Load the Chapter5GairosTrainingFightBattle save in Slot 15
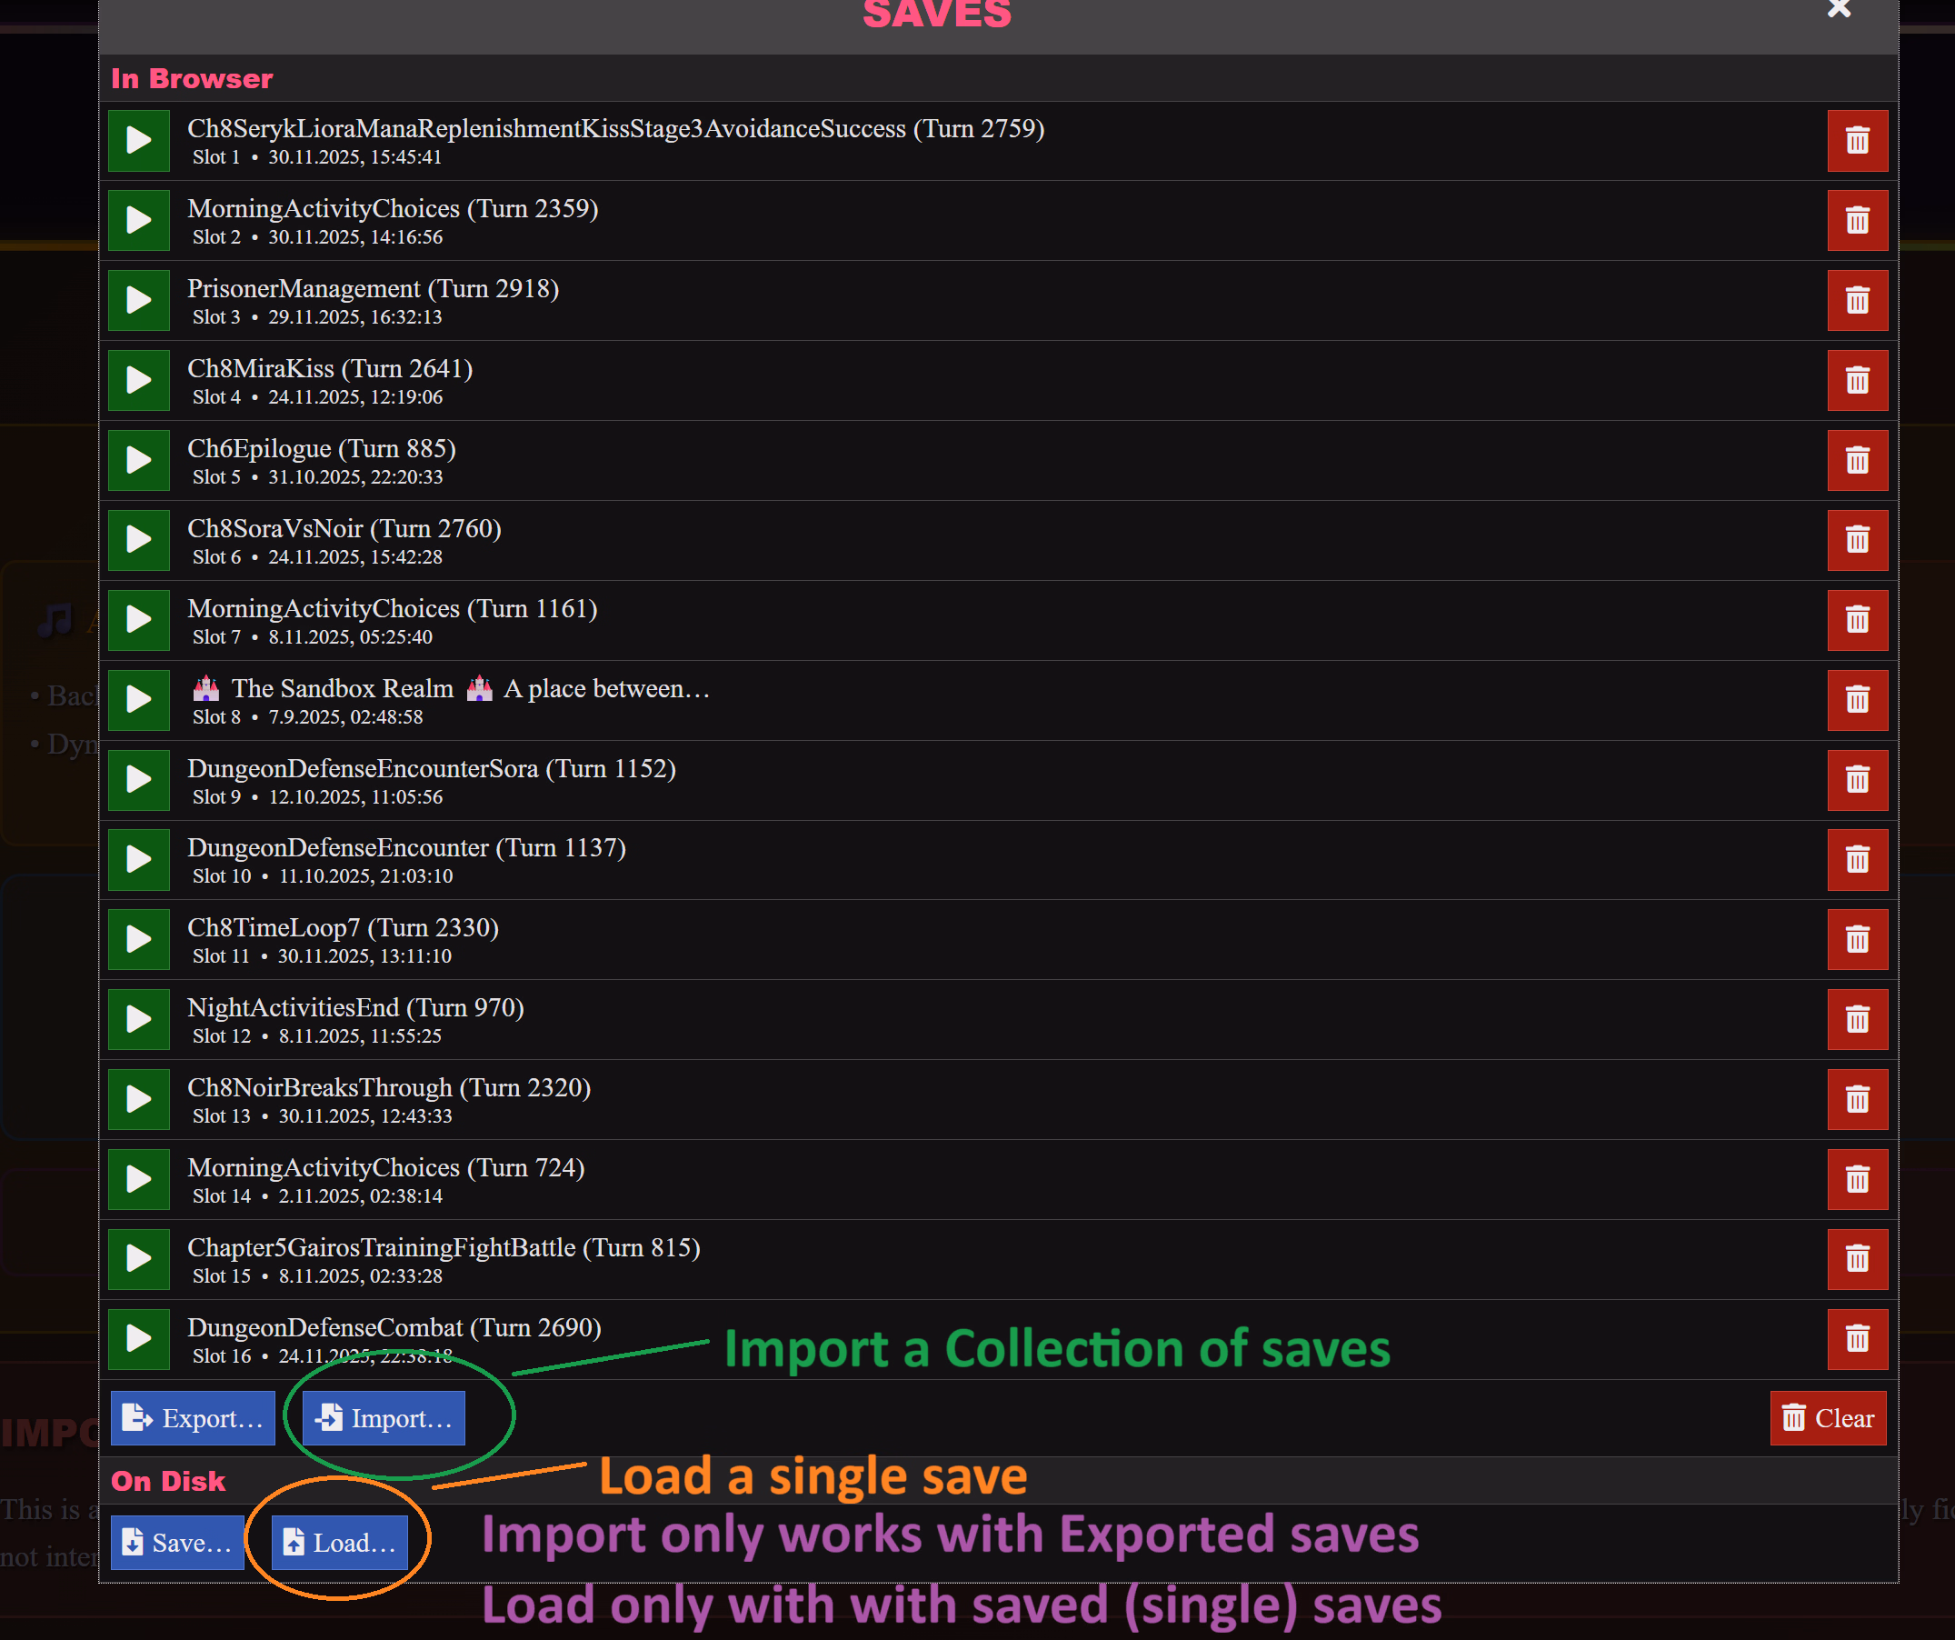Screen dimensions: 1955x1640 139,1259
